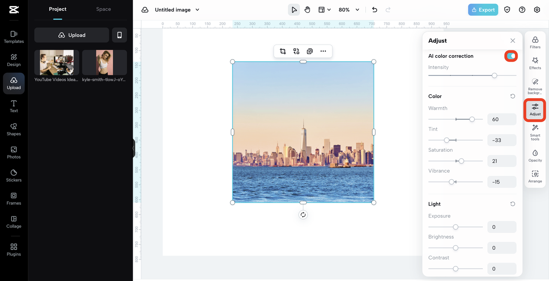The height and width of the screenshot is (281, 549).
Task: Open Smart tools in the right sidebar
Action: coord(535,132)
